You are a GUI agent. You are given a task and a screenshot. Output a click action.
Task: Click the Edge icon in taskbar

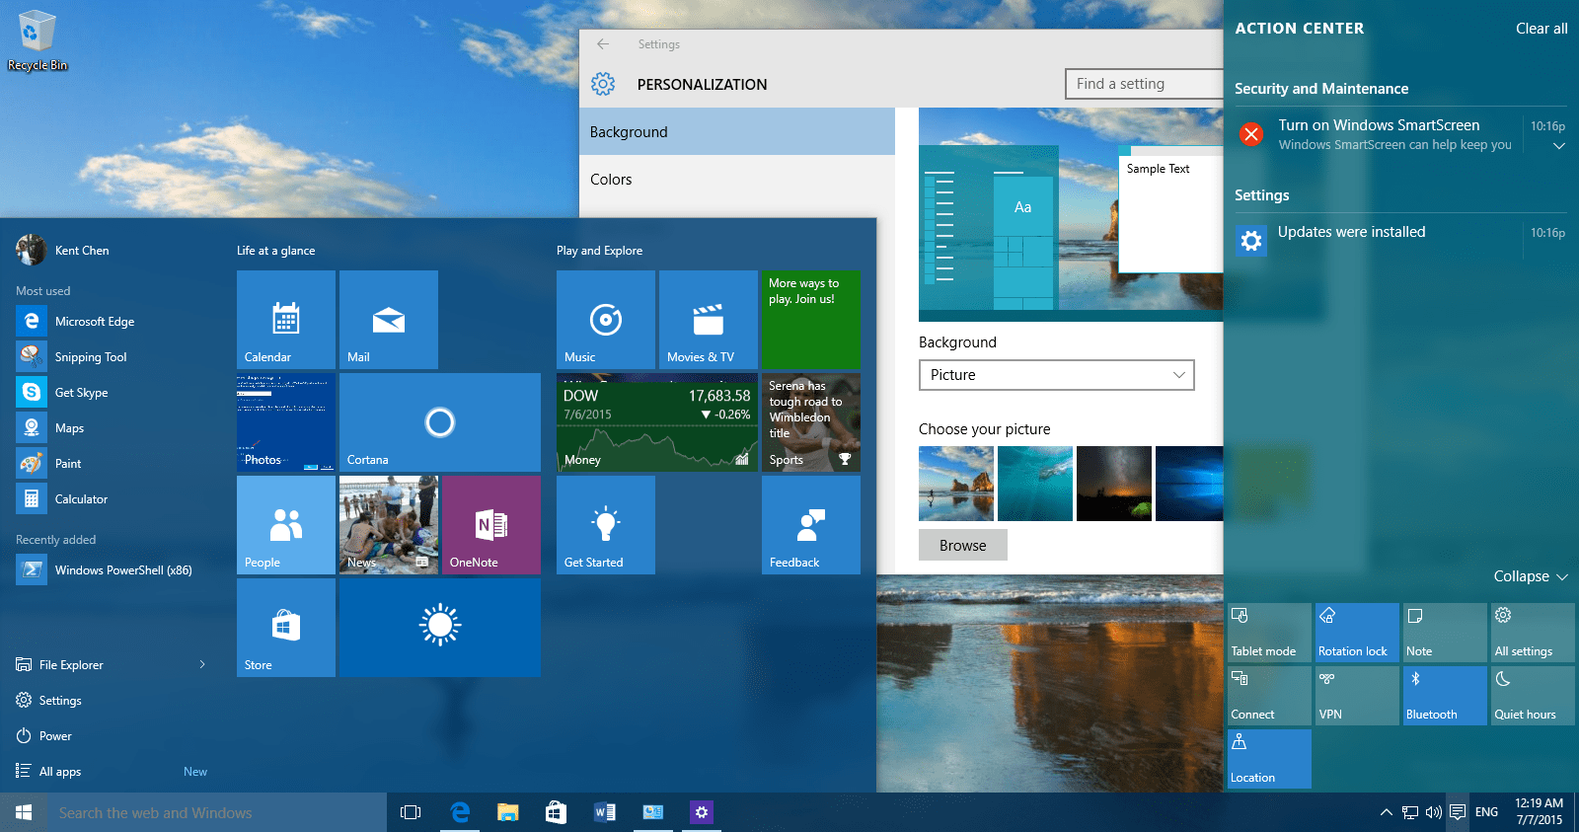click(460, 812)
